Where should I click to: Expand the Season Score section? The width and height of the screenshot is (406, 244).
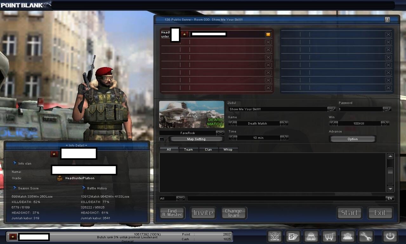[x=15, y=188]
